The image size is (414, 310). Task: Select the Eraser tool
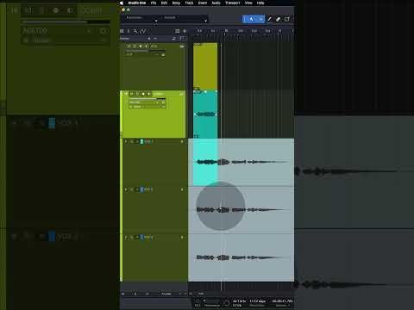(x=278, y=19)
